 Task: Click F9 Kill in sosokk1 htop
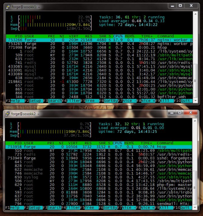[165, 101]
